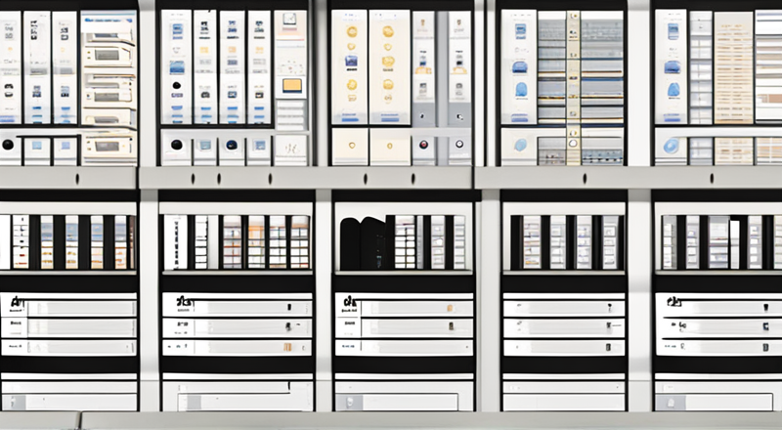Select the topmost gold circle icon
Screen dimensions: 782x430
click(x=351, y=31)
